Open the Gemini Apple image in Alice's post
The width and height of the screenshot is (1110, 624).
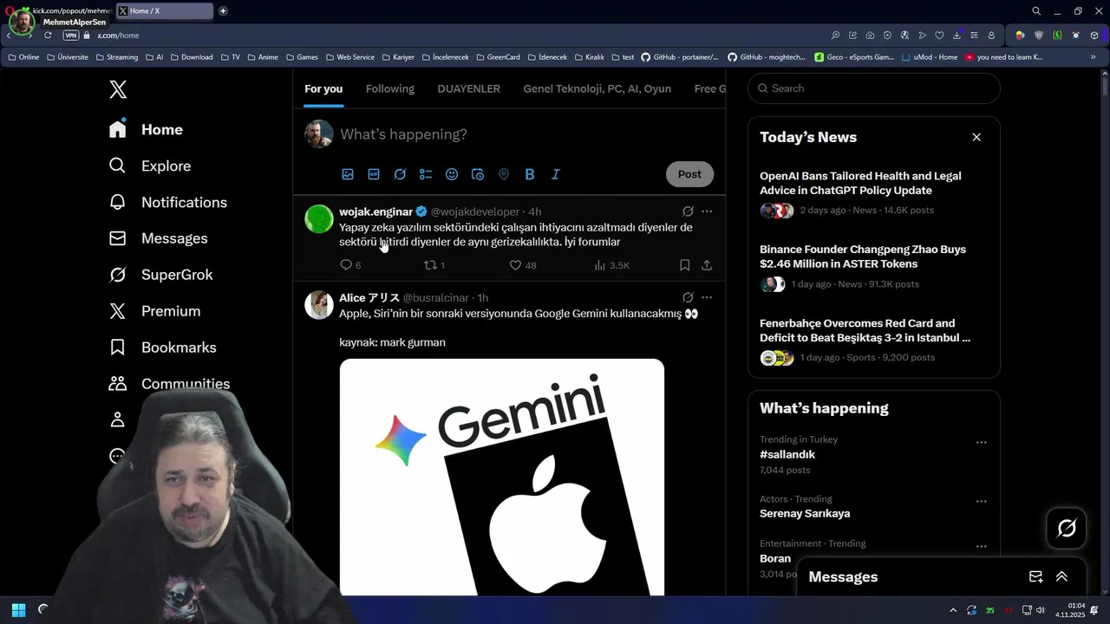[x=502, y=477]
